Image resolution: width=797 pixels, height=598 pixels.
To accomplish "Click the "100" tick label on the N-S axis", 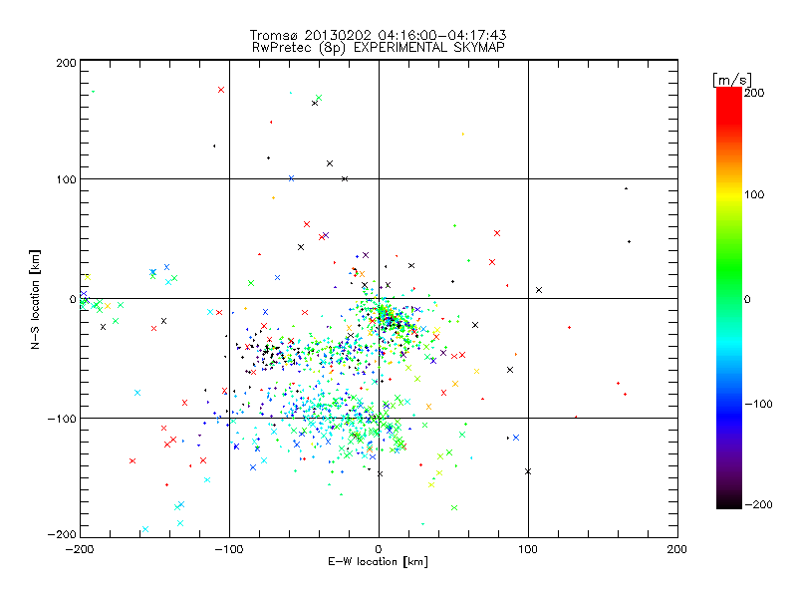I will point(66,179).
